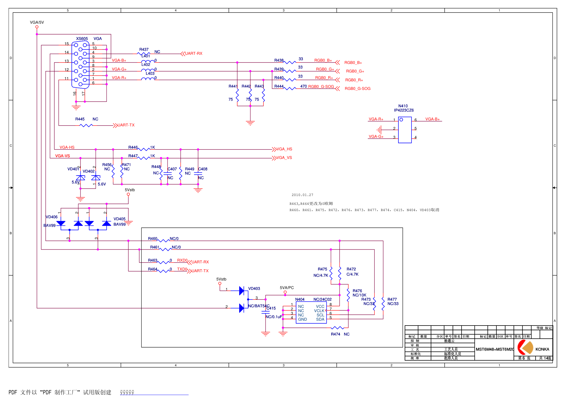Click the SDA pin name in N404
Screen dimensions: 567x400
click(320, 319)
